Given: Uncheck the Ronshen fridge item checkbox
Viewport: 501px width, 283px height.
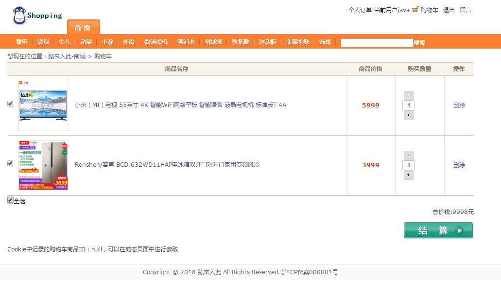Looking at the screenshot, I should click(x=10, y=164).
